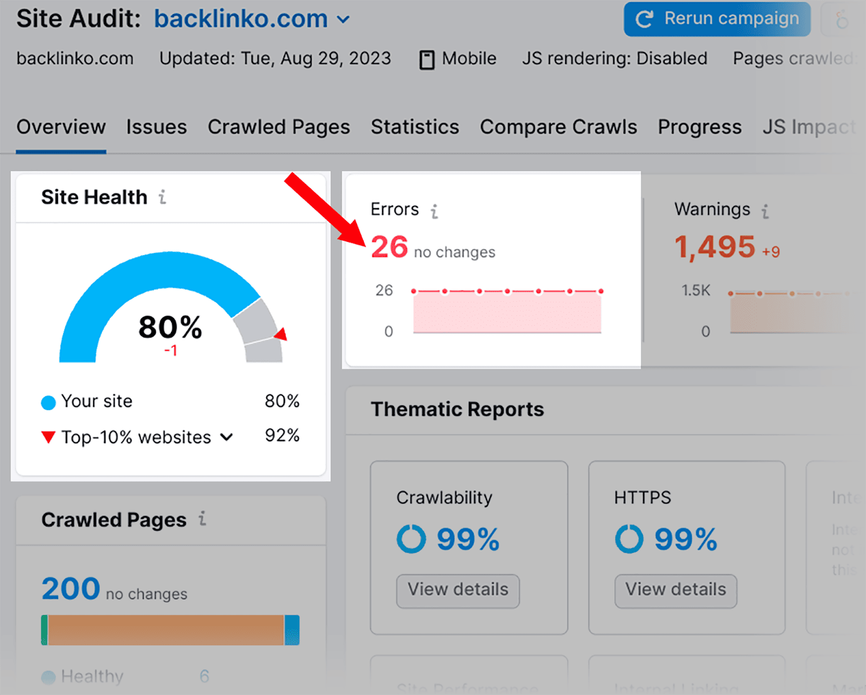The height and width of the screenshot is (695, 866).
Task: Click the Site Health info icon
Action: pos(162,197)
